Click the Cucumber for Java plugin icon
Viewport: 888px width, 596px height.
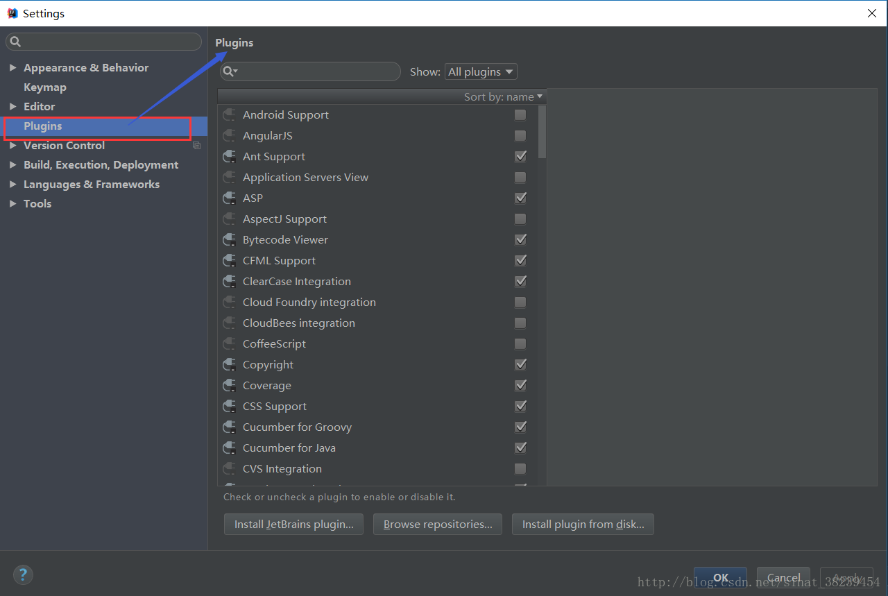point(229,448)
